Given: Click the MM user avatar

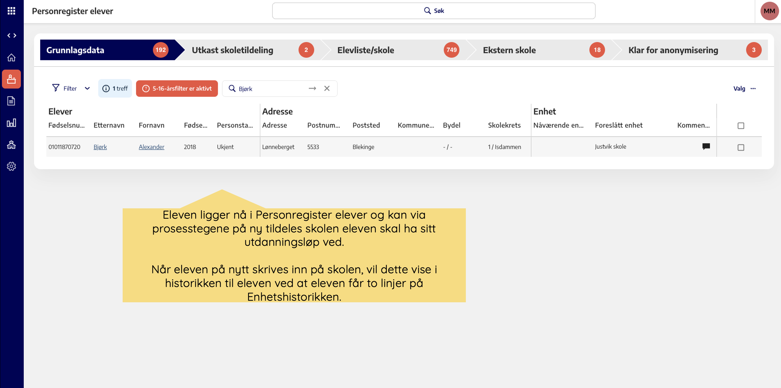Looking at the screenshot, I should (769, 11).
